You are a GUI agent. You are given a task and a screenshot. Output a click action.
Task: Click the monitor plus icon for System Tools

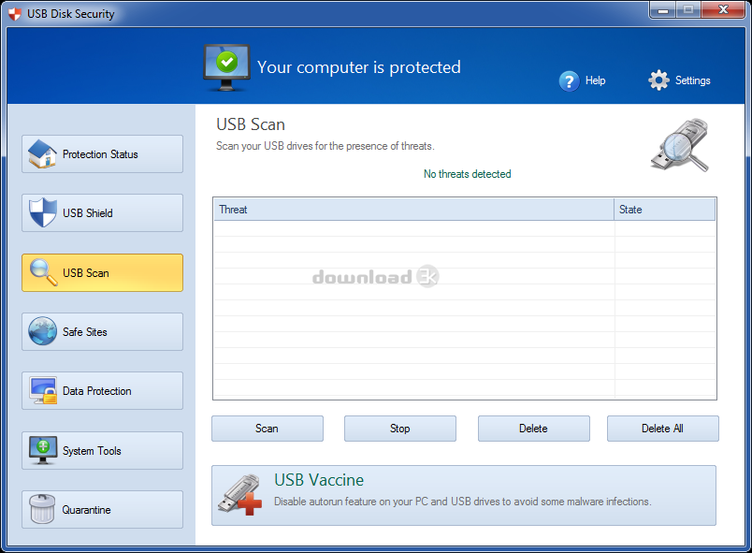43,450
